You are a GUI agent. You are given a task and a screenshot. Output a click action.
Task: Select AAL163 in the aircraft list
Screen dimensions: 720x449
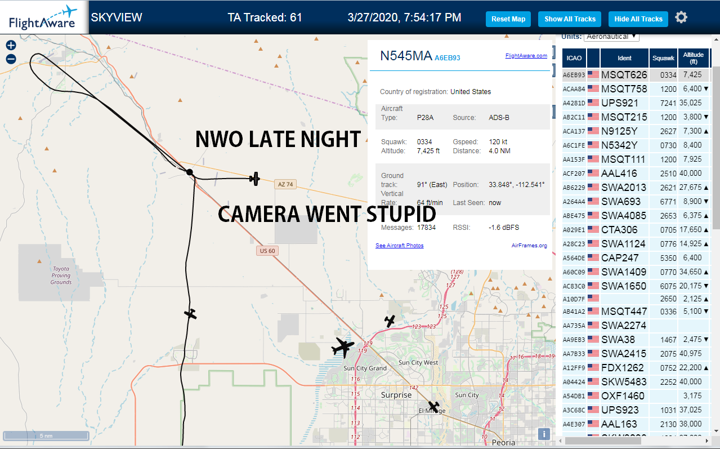click(619, 424)
